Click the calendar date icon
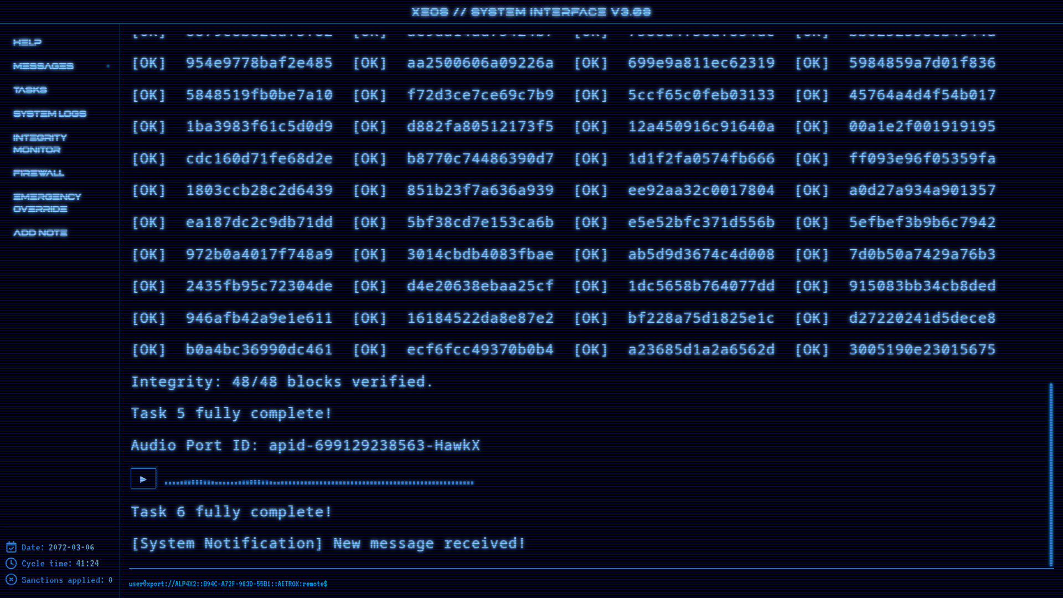The height and width of the screenshot is (598, 1063). pyautogui.click(x=11, y=547)
